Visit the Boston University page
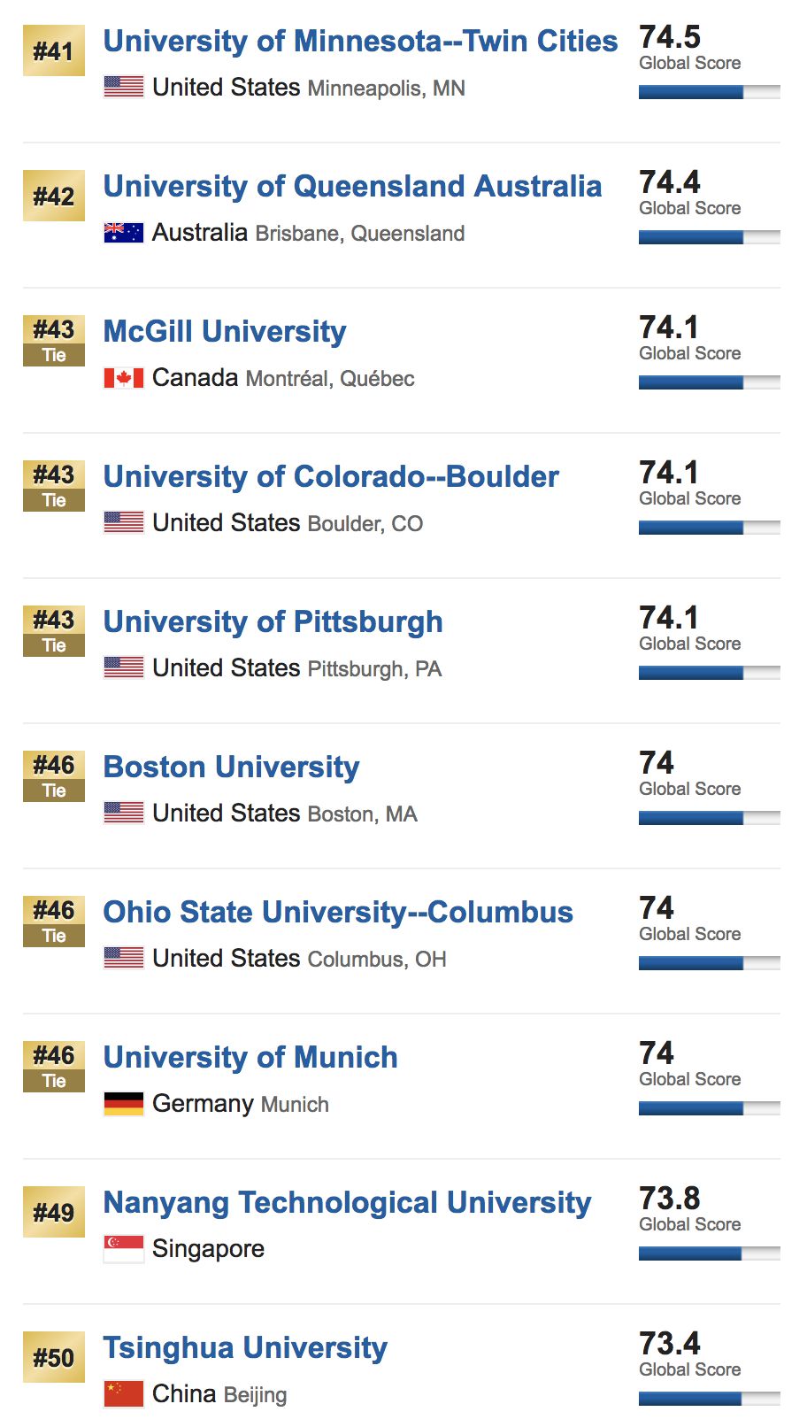The height and width of the screenshot is (1427, 807). [x=231, y=767]
